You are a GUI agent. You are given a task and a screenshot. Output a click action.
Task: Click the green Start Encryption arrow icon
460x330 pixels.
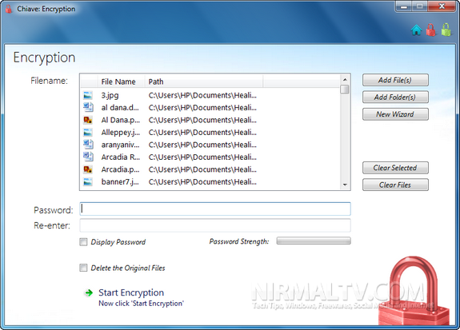[89, 292]
